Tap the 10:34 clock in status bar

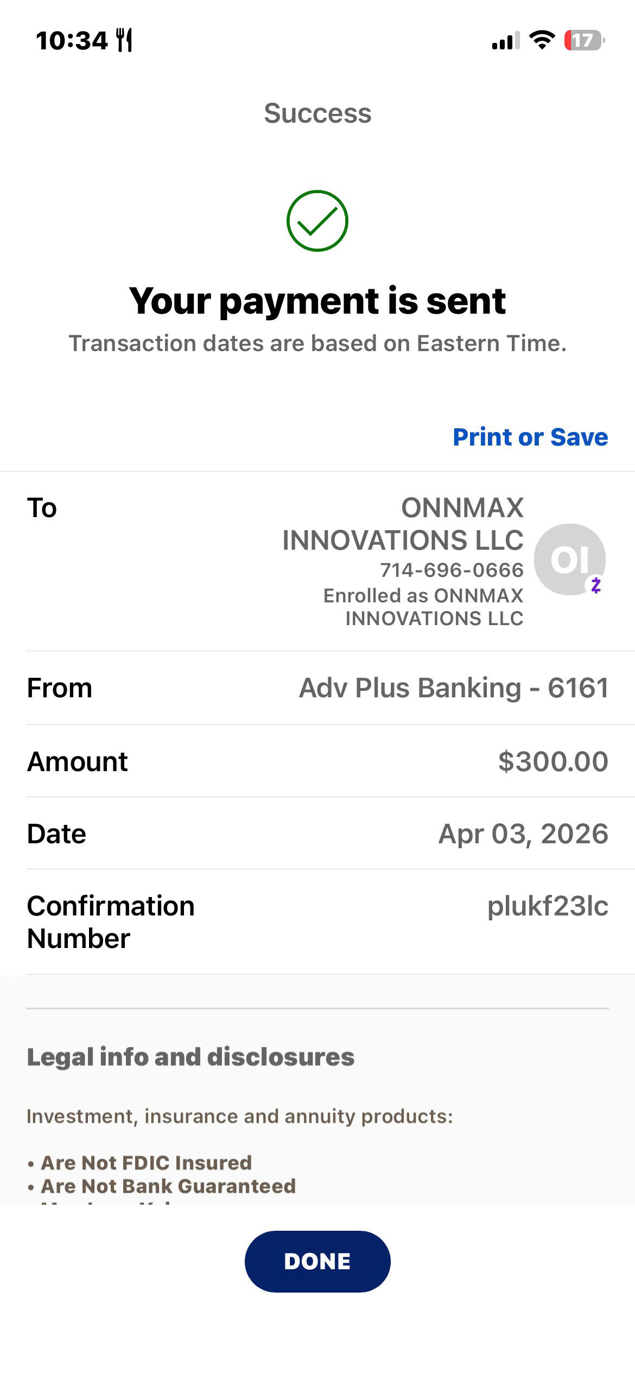[x=72, y=41]
